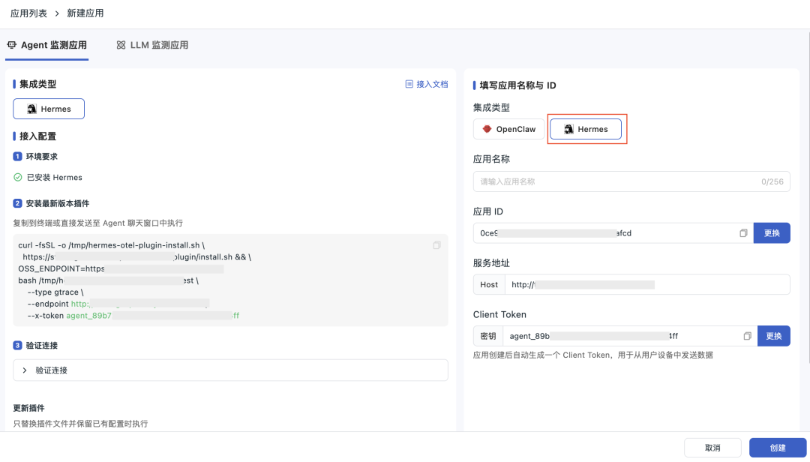
Task: Focus the 应用名称 input field
Action: (x=631, y=181)
